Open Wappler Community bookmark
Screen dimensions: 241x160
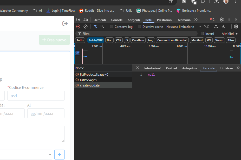pos(14,11)
